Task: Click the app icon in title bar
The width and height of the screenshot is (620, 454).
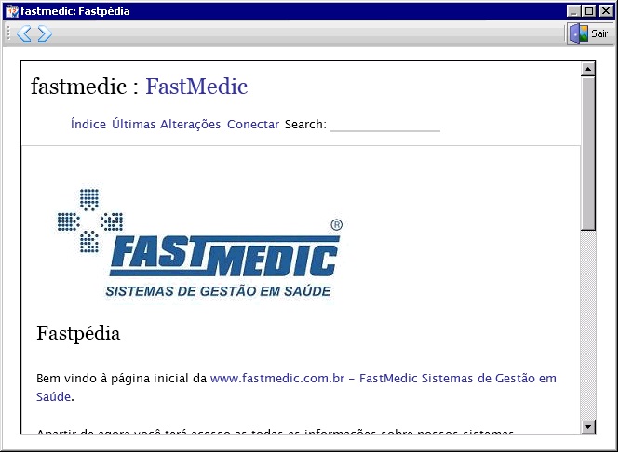Action: [x=12, y=11]
